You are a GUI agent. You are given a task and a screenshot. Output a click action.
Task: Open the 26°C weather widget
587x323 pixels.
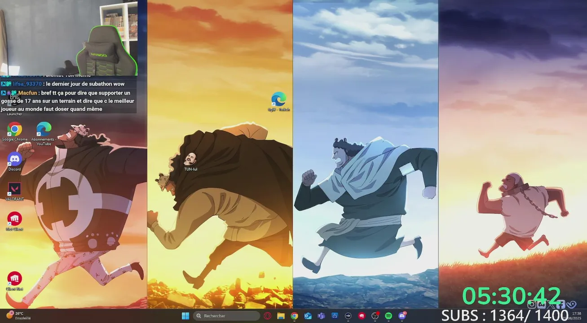[x=18, y=316]
